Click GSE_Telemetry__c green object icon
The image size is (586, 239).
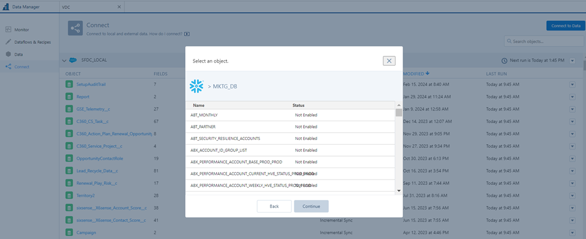pyautogui.click(x=69, y=109)
